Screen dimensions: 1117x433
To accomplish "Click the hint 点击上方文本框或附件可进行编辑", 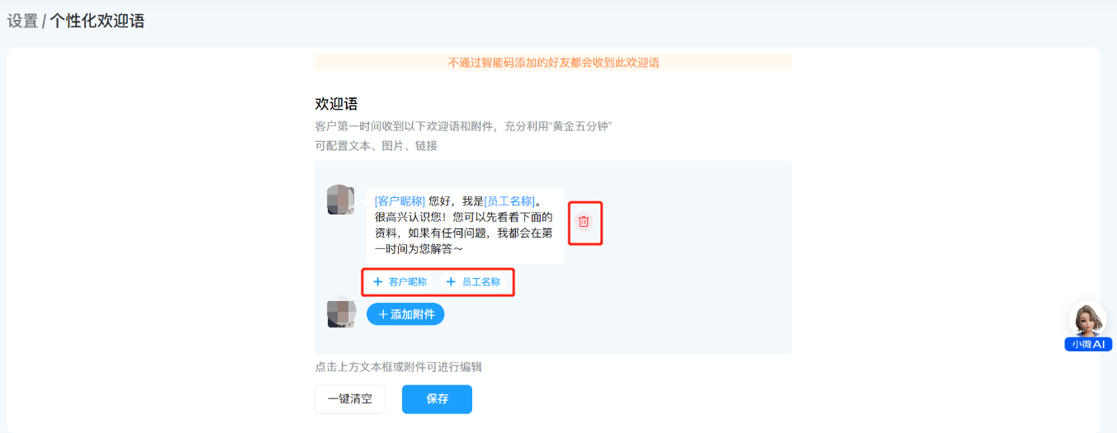I will coord(398,367).
